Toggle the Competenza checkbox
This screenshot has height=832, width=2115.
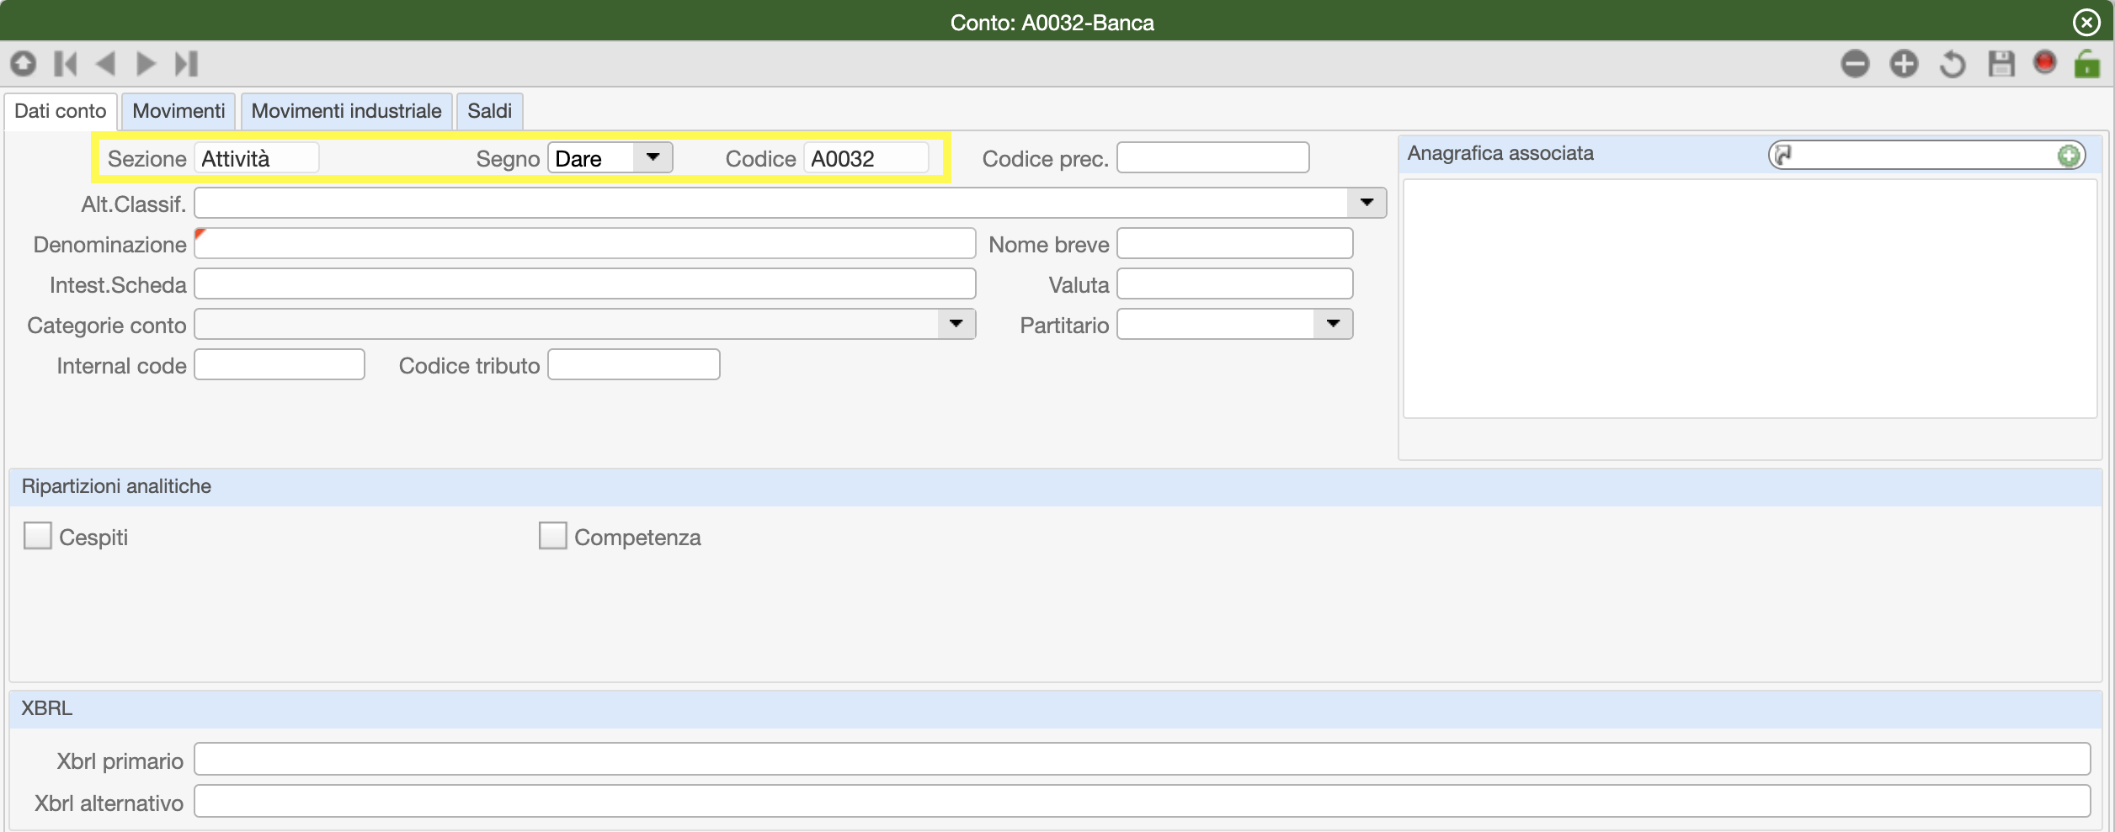point(552,536)
